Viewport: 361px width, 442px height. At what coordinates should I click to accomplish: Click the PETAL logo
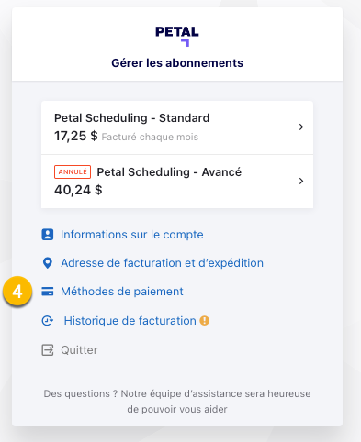tap(177, 36)
